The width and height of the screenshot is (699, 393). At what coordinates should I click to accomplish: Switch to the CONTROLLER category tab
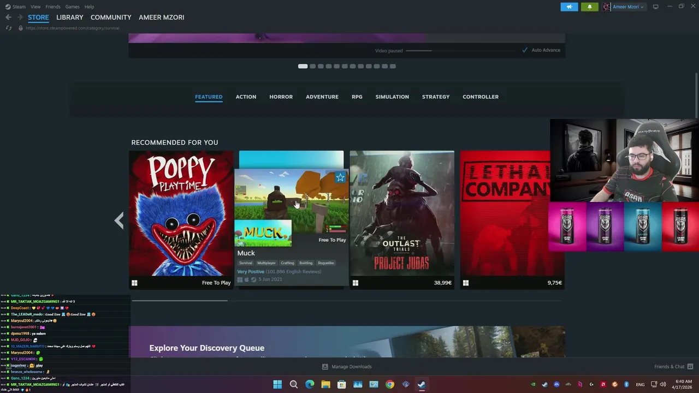[x=481, y=97]
